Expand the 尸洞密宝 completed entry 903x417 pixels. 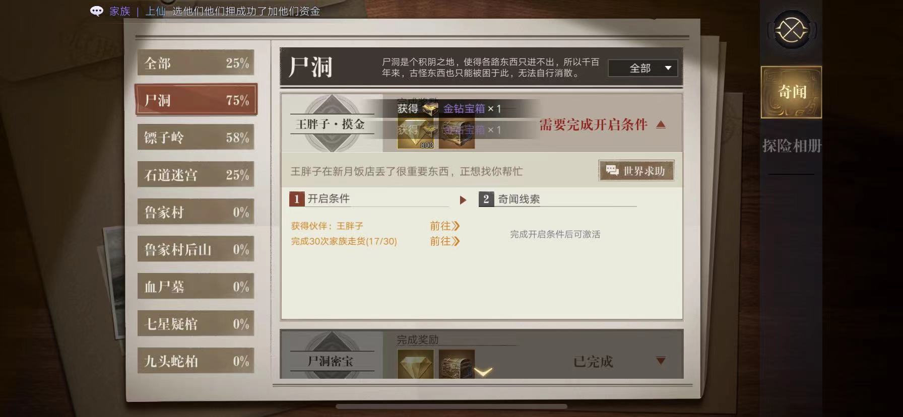tap(661, 361)
